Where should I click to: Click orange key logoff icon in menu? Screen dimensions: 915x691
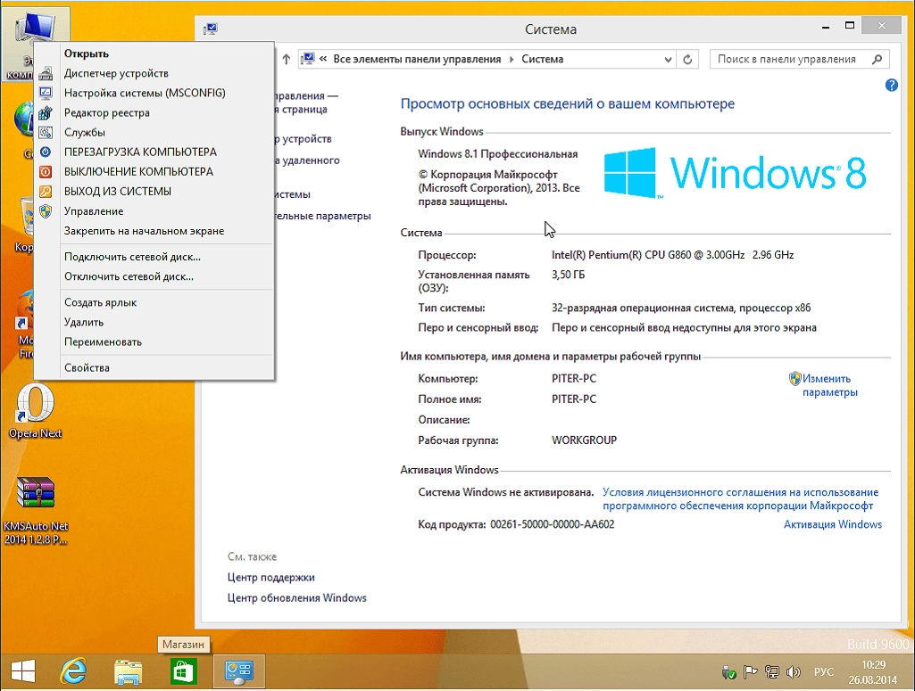pyautogui.click(x=46, y=192)
